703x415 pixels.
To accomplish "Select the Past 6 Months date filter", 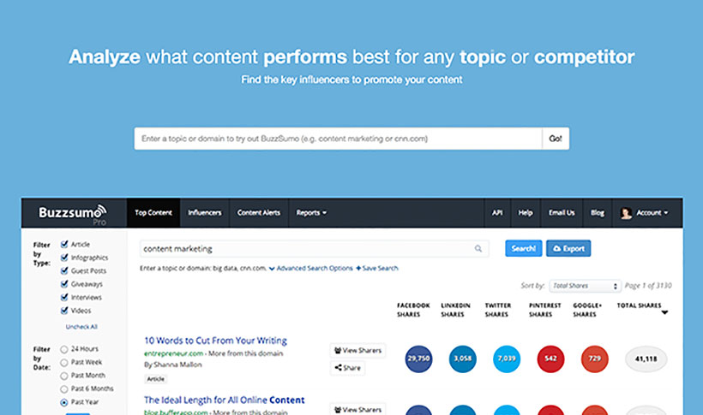I will coord(64,389).
